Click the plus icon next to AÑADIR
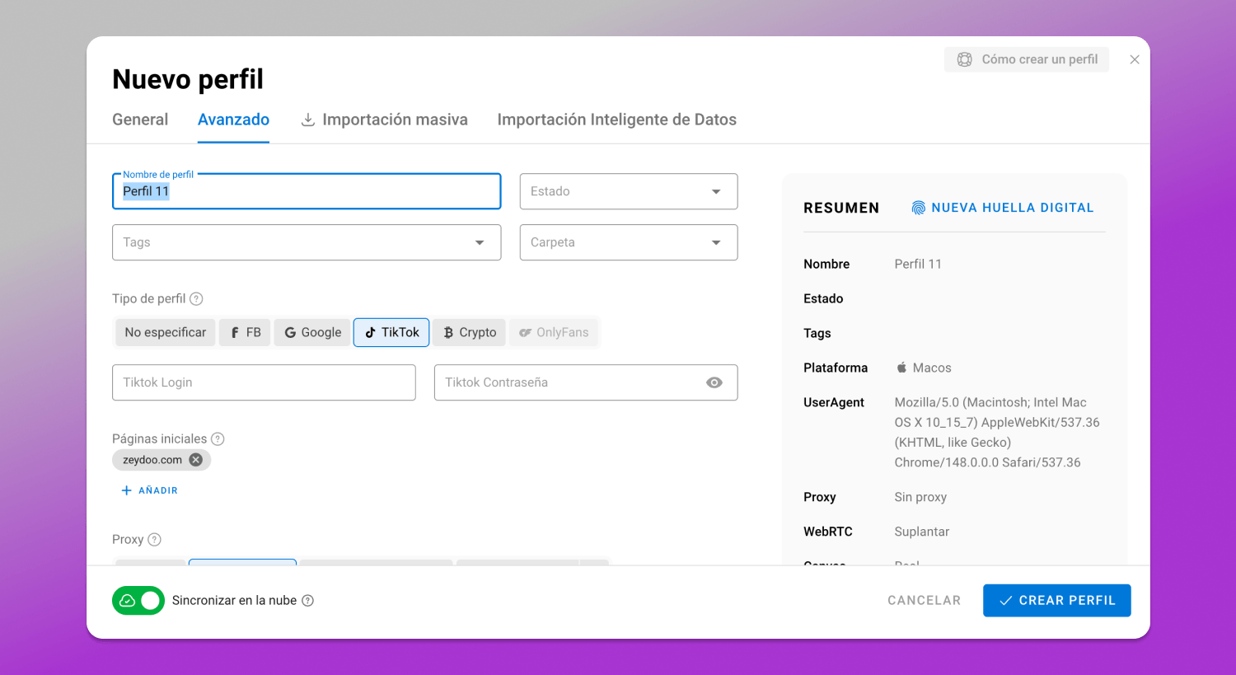The width and height of the screenshot is (1236, 675). (x=126, y=490)
